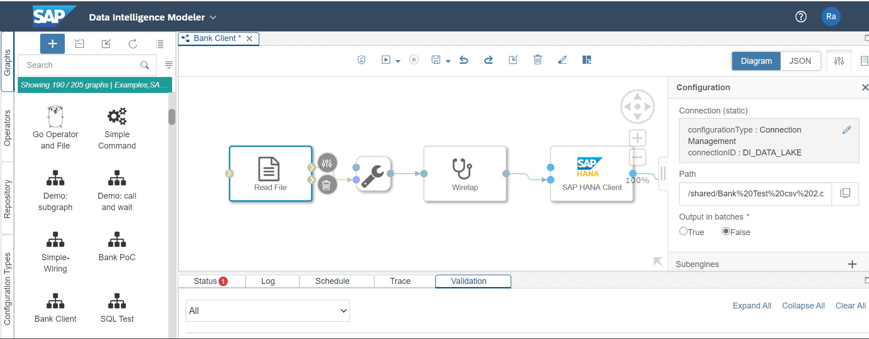Click the Clear All link
This screenshot has width=869, height=339.
(850, 306)
